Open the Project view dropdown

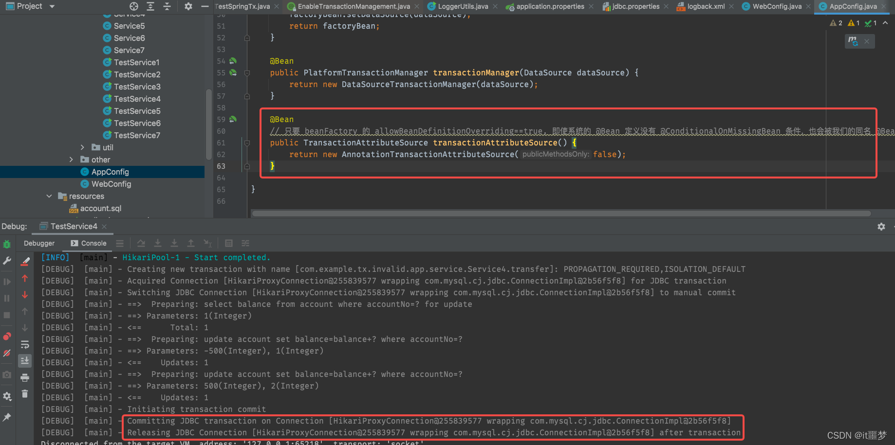click(52, 6)
